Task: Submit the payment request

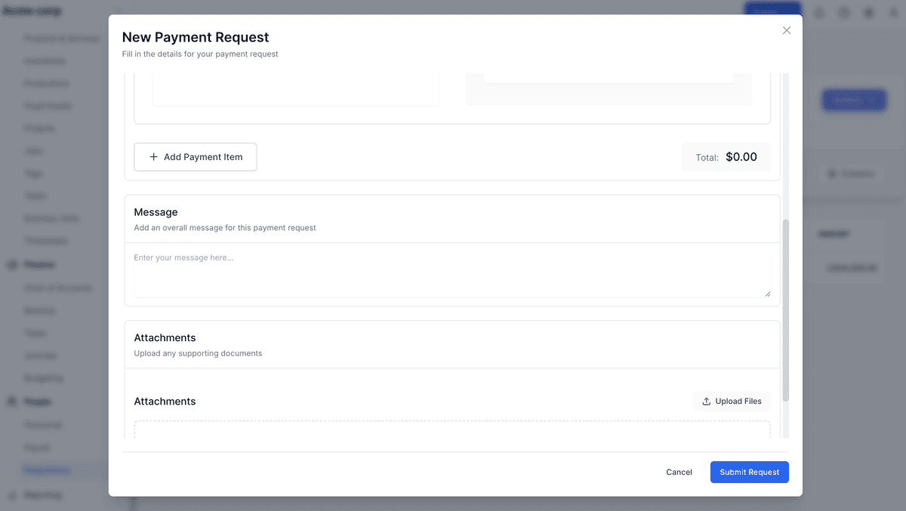Action: [749, 472]
